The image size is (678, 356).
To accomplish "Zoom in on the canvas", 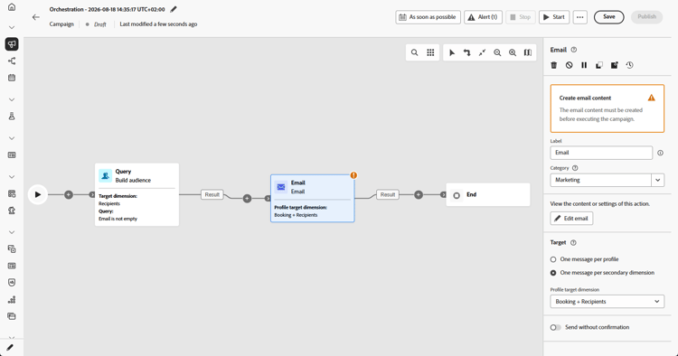I will [513, 52].
